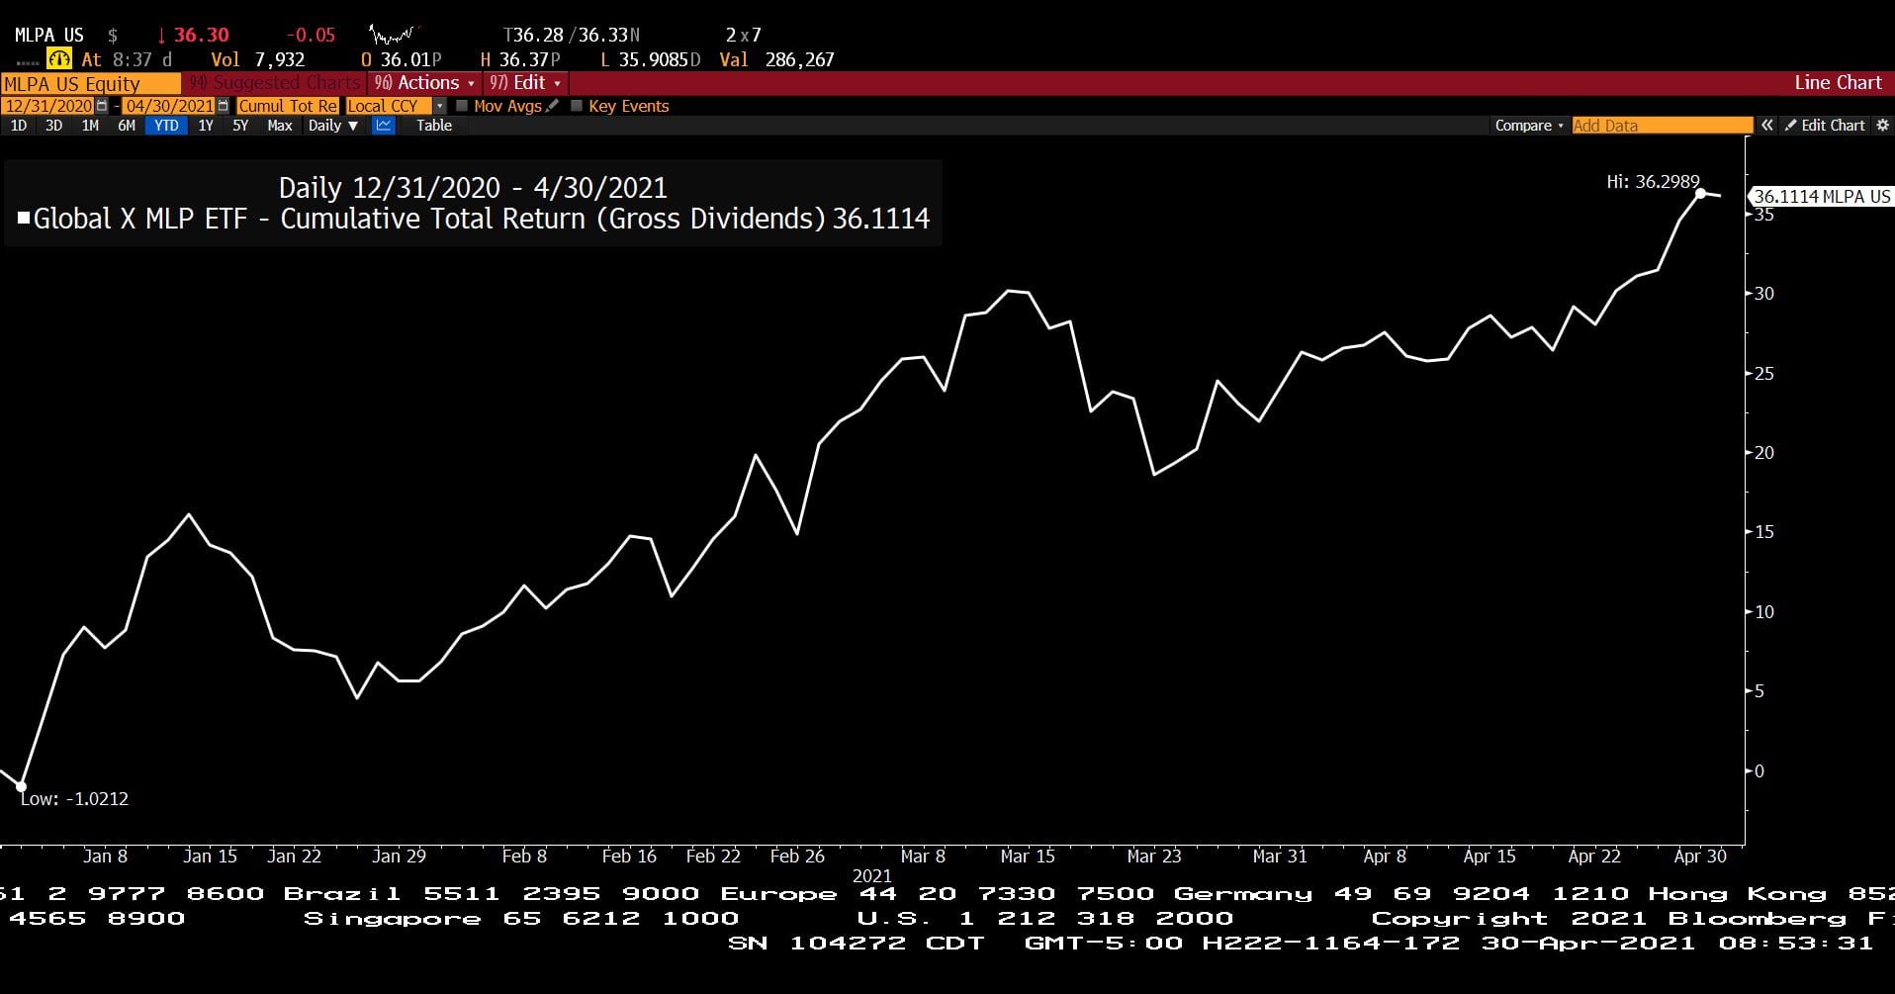This screenshot has width=1895, height=994.
Task: Click the Cumul Tot Re field
Action: pyautogui.click(x=288, y=106)
